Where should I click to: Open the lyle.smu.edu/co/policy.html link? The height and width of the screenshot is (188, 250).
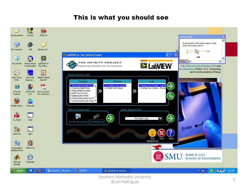click(198, 66)
